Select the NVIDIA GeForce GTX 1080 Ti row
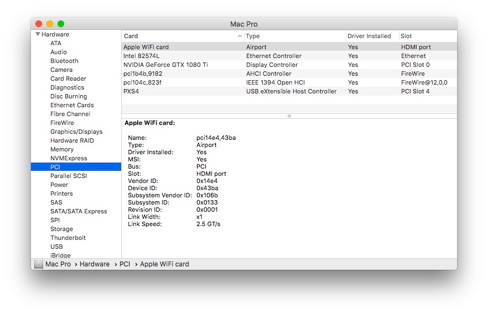The image size is (488, 314). pos(289,65)
